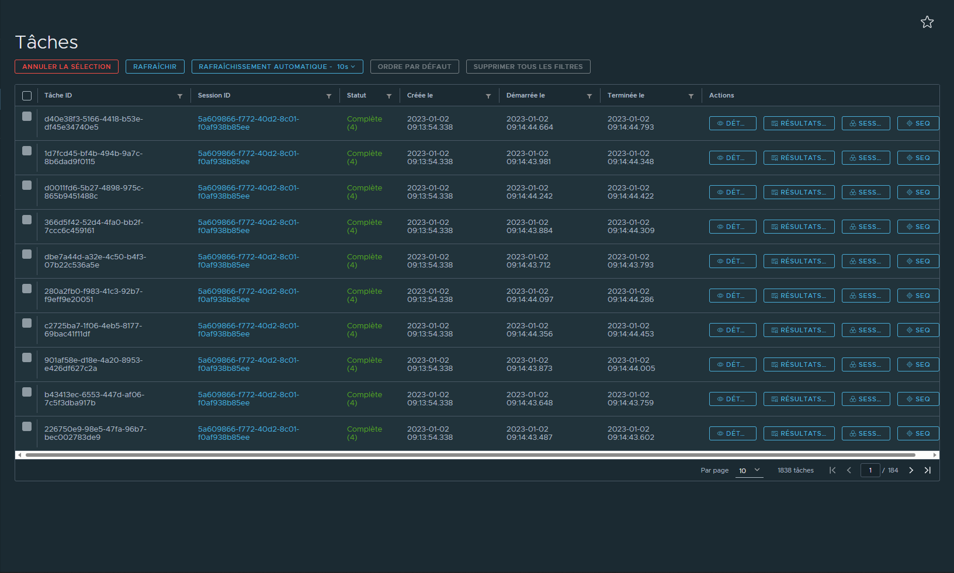Open the automatic refresh interval dropdown
The image size is (954, 573).
pyautogui.click(x=277, y=67)
